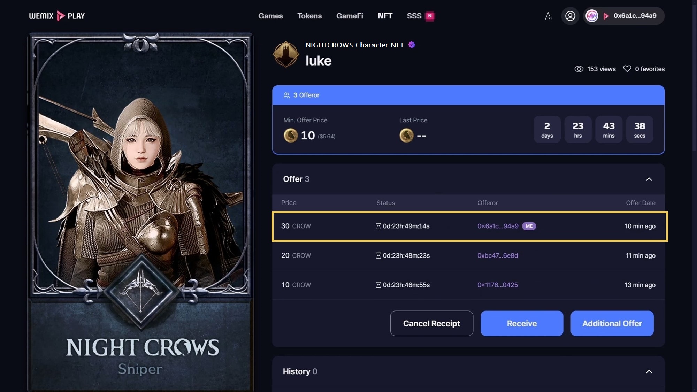This screenshot has height=392, width=697.
Task: Click the CROW coin icon under Min. Offer Price
Action: pos(291,136)
